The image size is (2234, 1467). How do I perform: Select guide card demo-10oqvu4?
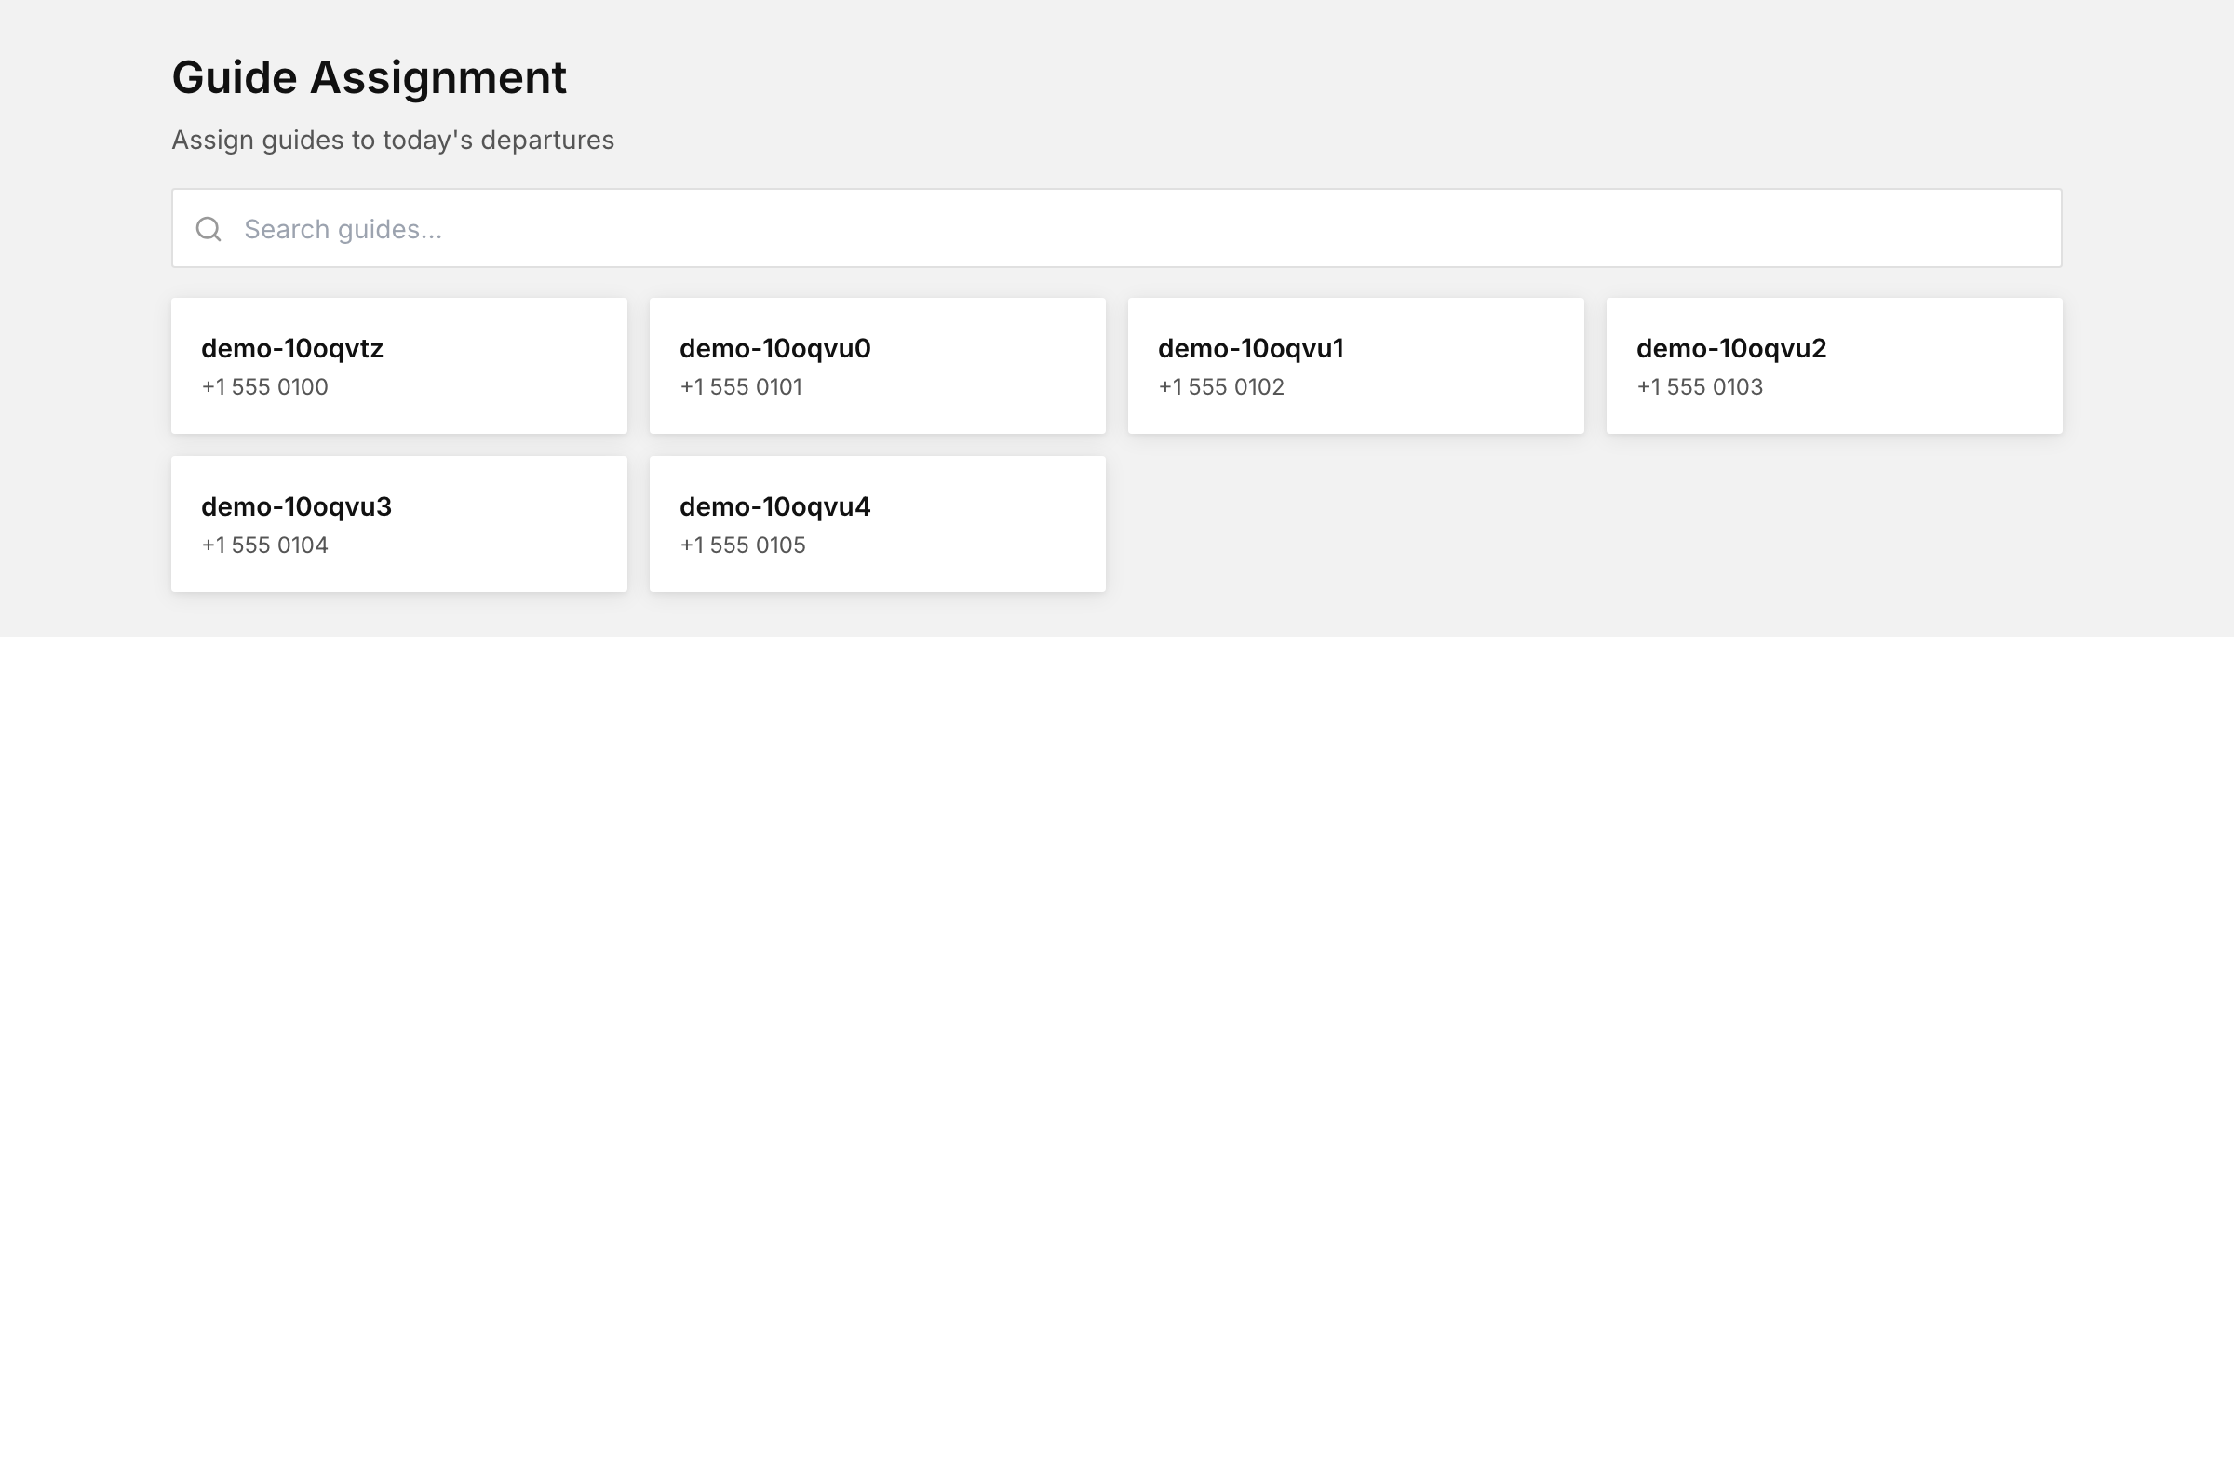tap(878, 524)
